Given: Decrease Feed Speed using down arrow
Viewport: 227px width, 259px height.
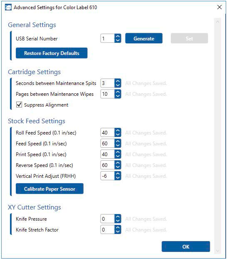Looking at the screenshot, I should (118, 145).
